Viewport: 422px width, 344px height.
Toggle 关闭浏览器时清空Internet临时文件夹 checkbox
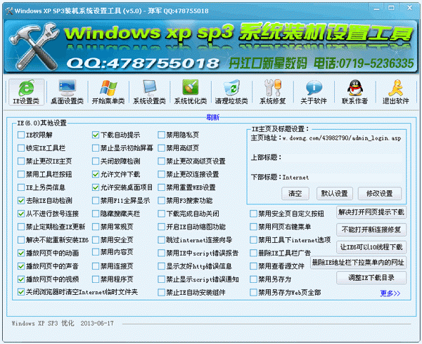tap(21, 292)
